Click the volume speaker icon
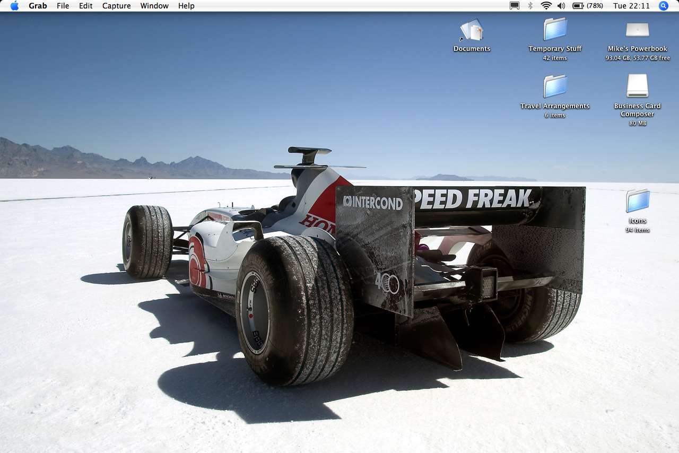 point(561,6)
